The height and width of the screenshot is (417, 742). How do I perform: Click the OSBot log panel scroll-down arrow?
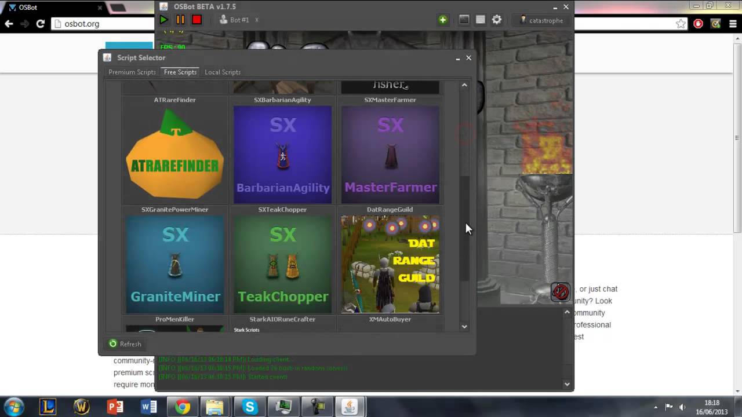tap(567, 384)
